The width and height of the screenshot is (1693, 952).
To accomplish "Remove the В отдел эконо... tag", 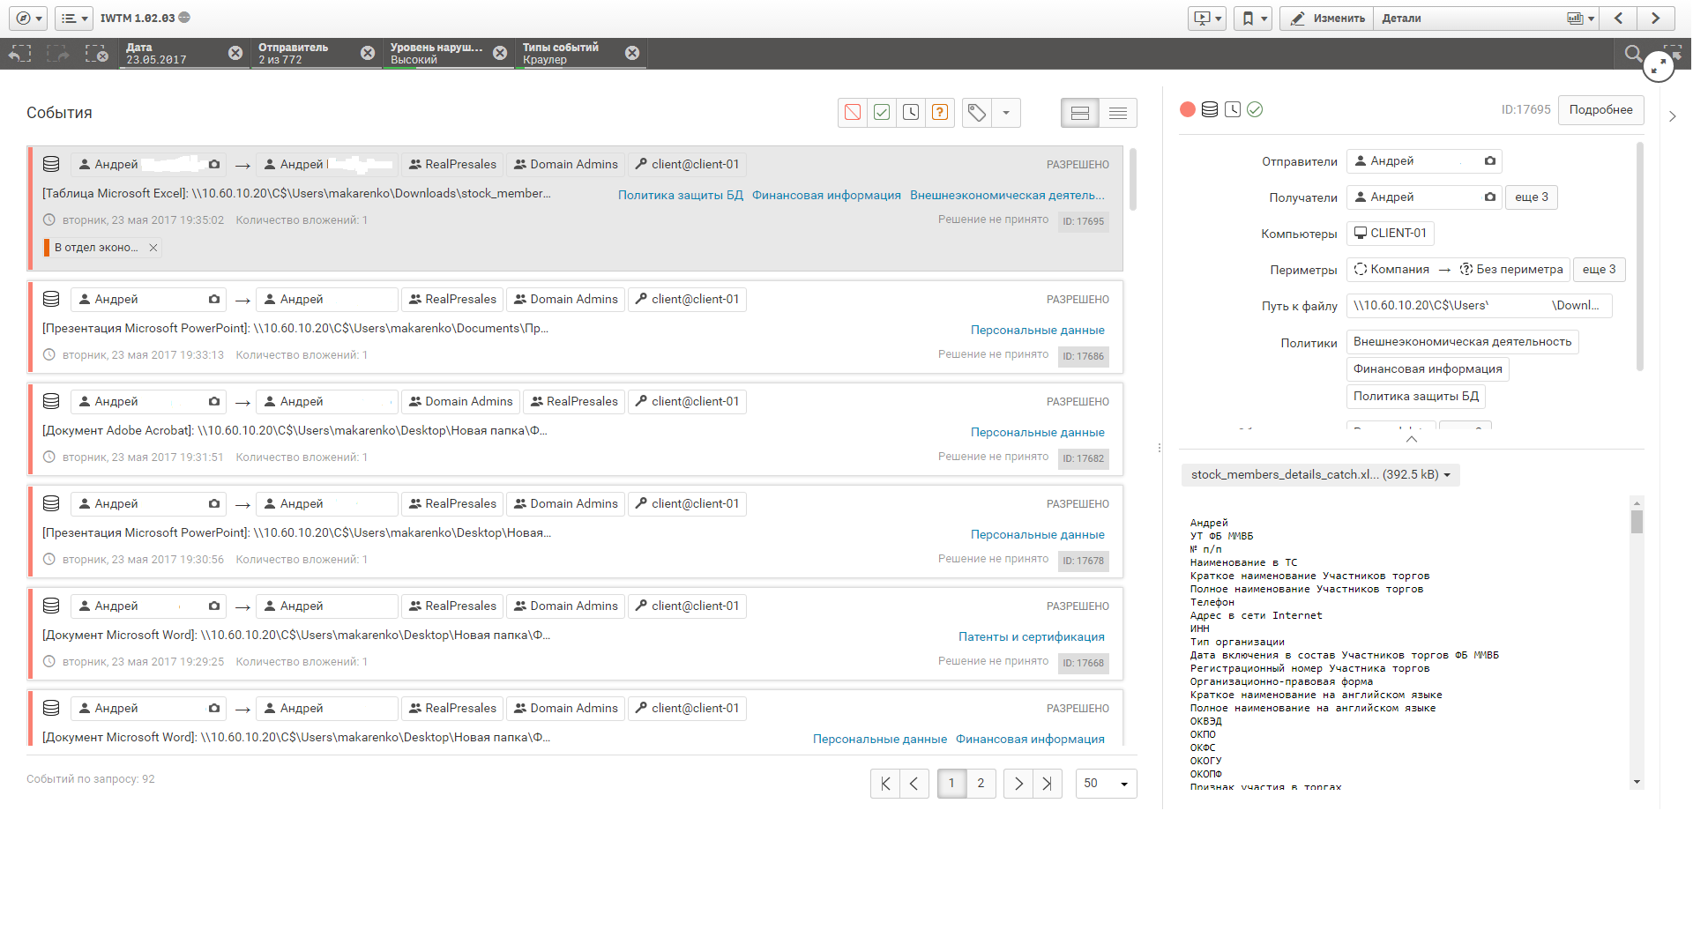I will [153, 248].
